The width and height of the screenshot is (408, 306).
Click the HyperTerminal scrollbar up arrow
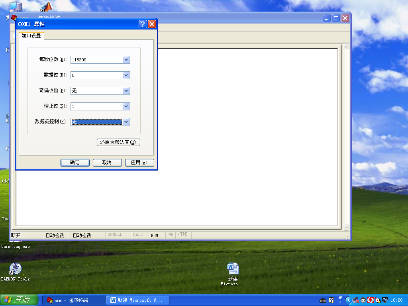346,47
